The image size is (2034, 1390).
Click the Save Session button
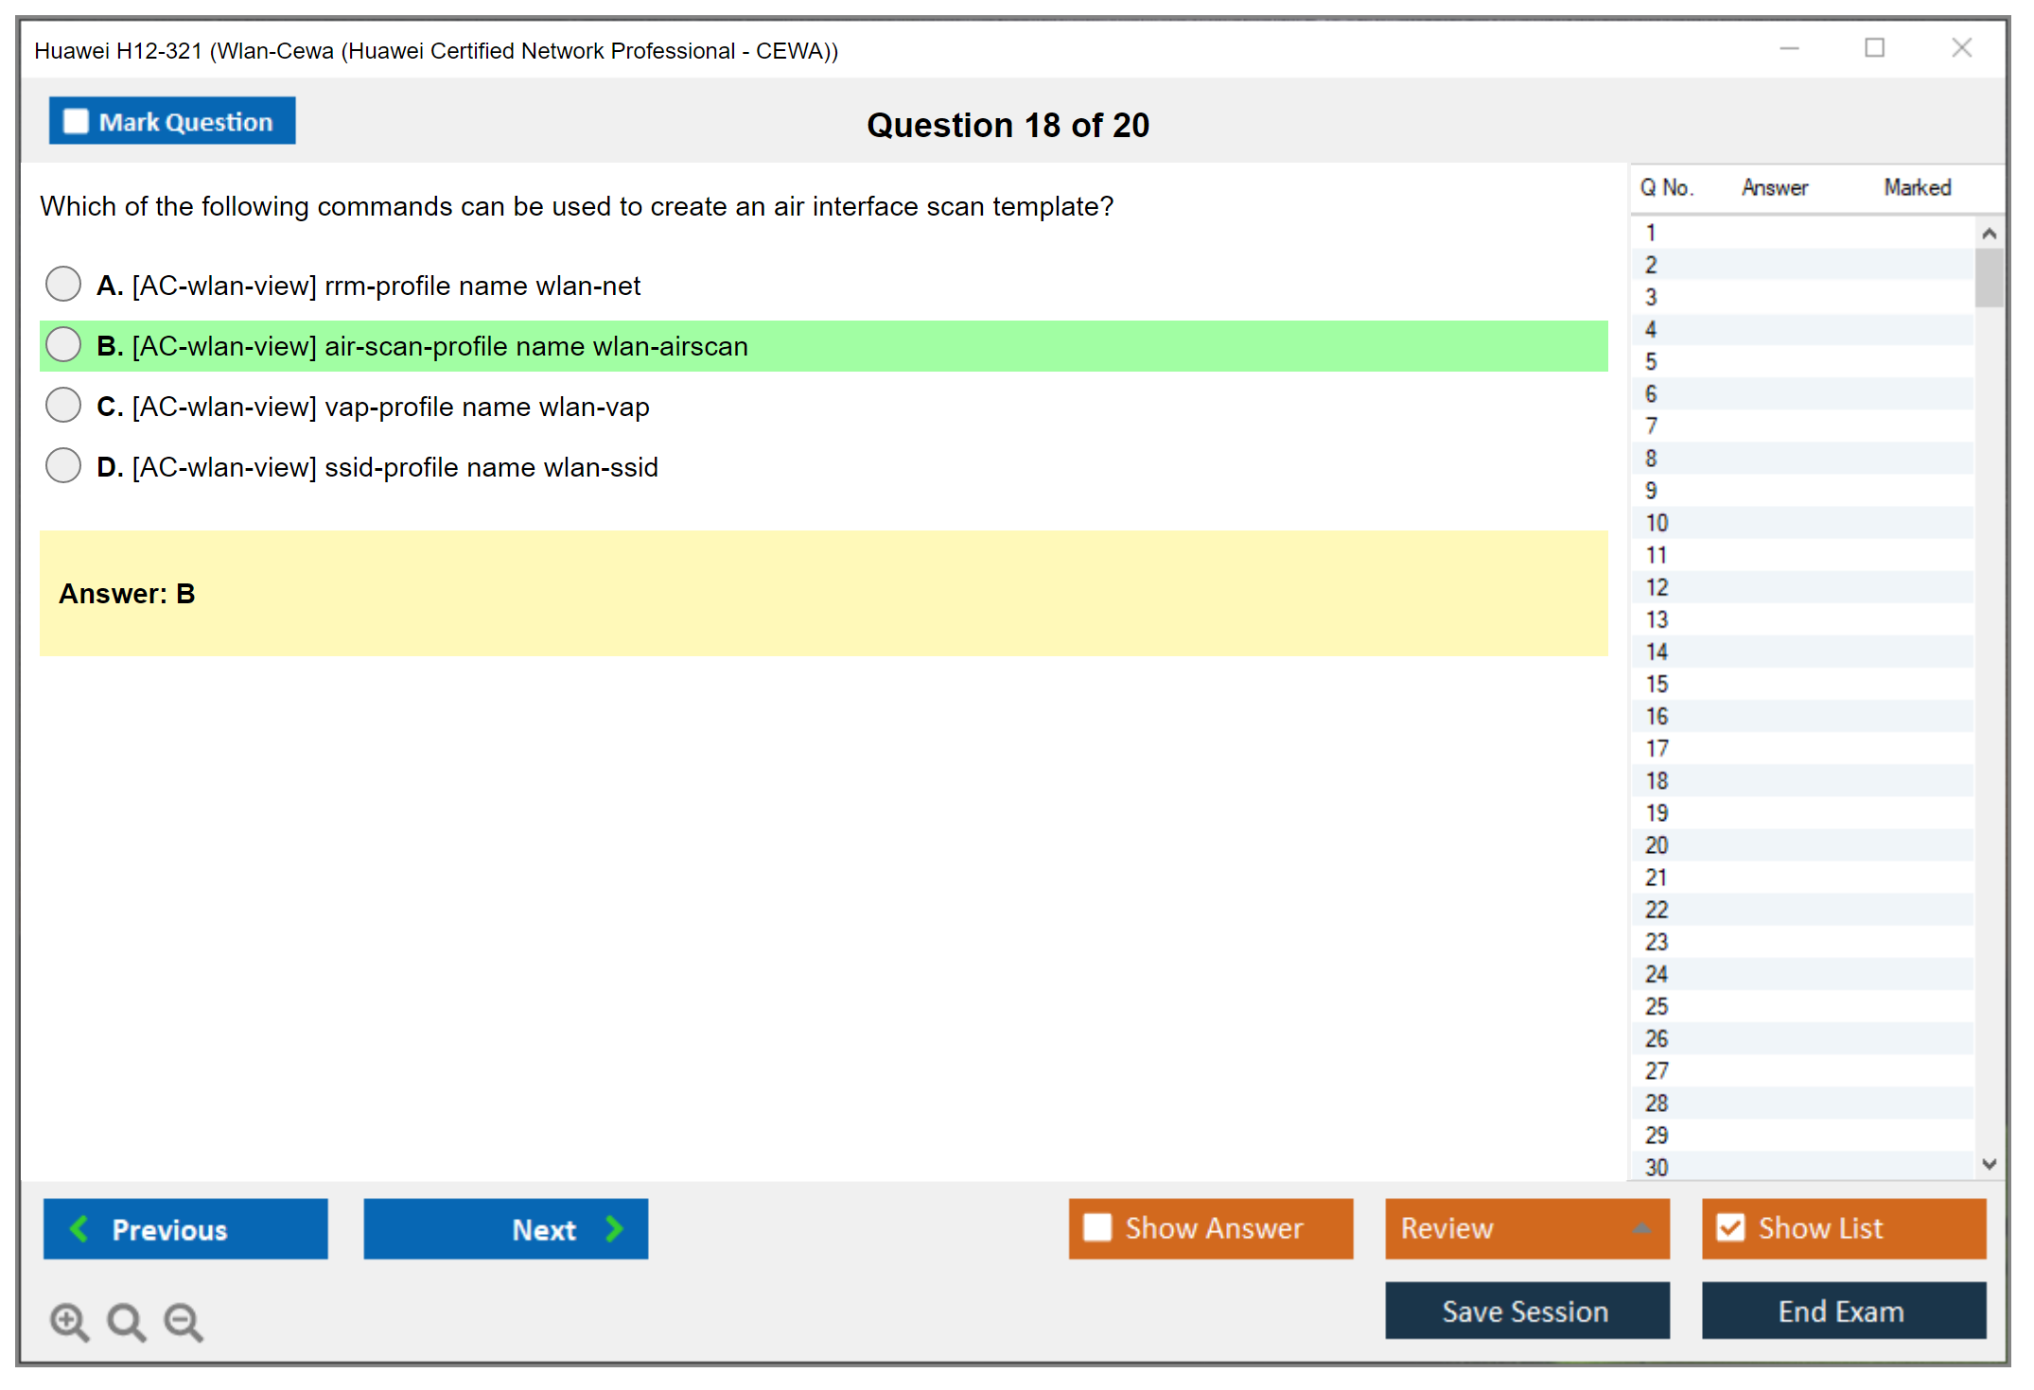tap(1526, 1311)
